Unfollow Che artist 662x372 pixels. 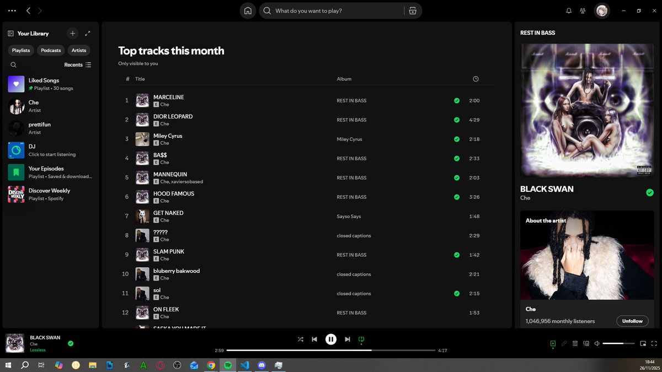pos(632,321)
